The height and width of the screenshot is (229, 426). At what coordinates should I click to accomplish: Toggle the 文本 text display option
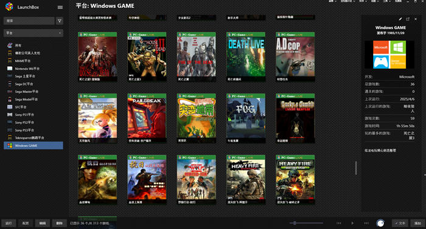click(400, 223)
